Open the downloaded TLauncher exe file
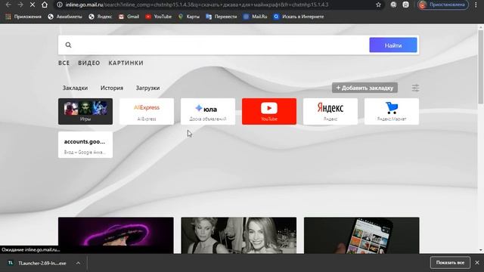 pos(38,263)
